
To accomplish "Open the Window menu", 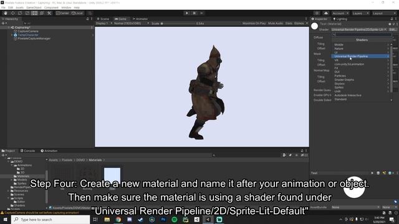I will [x=66, y=7].
